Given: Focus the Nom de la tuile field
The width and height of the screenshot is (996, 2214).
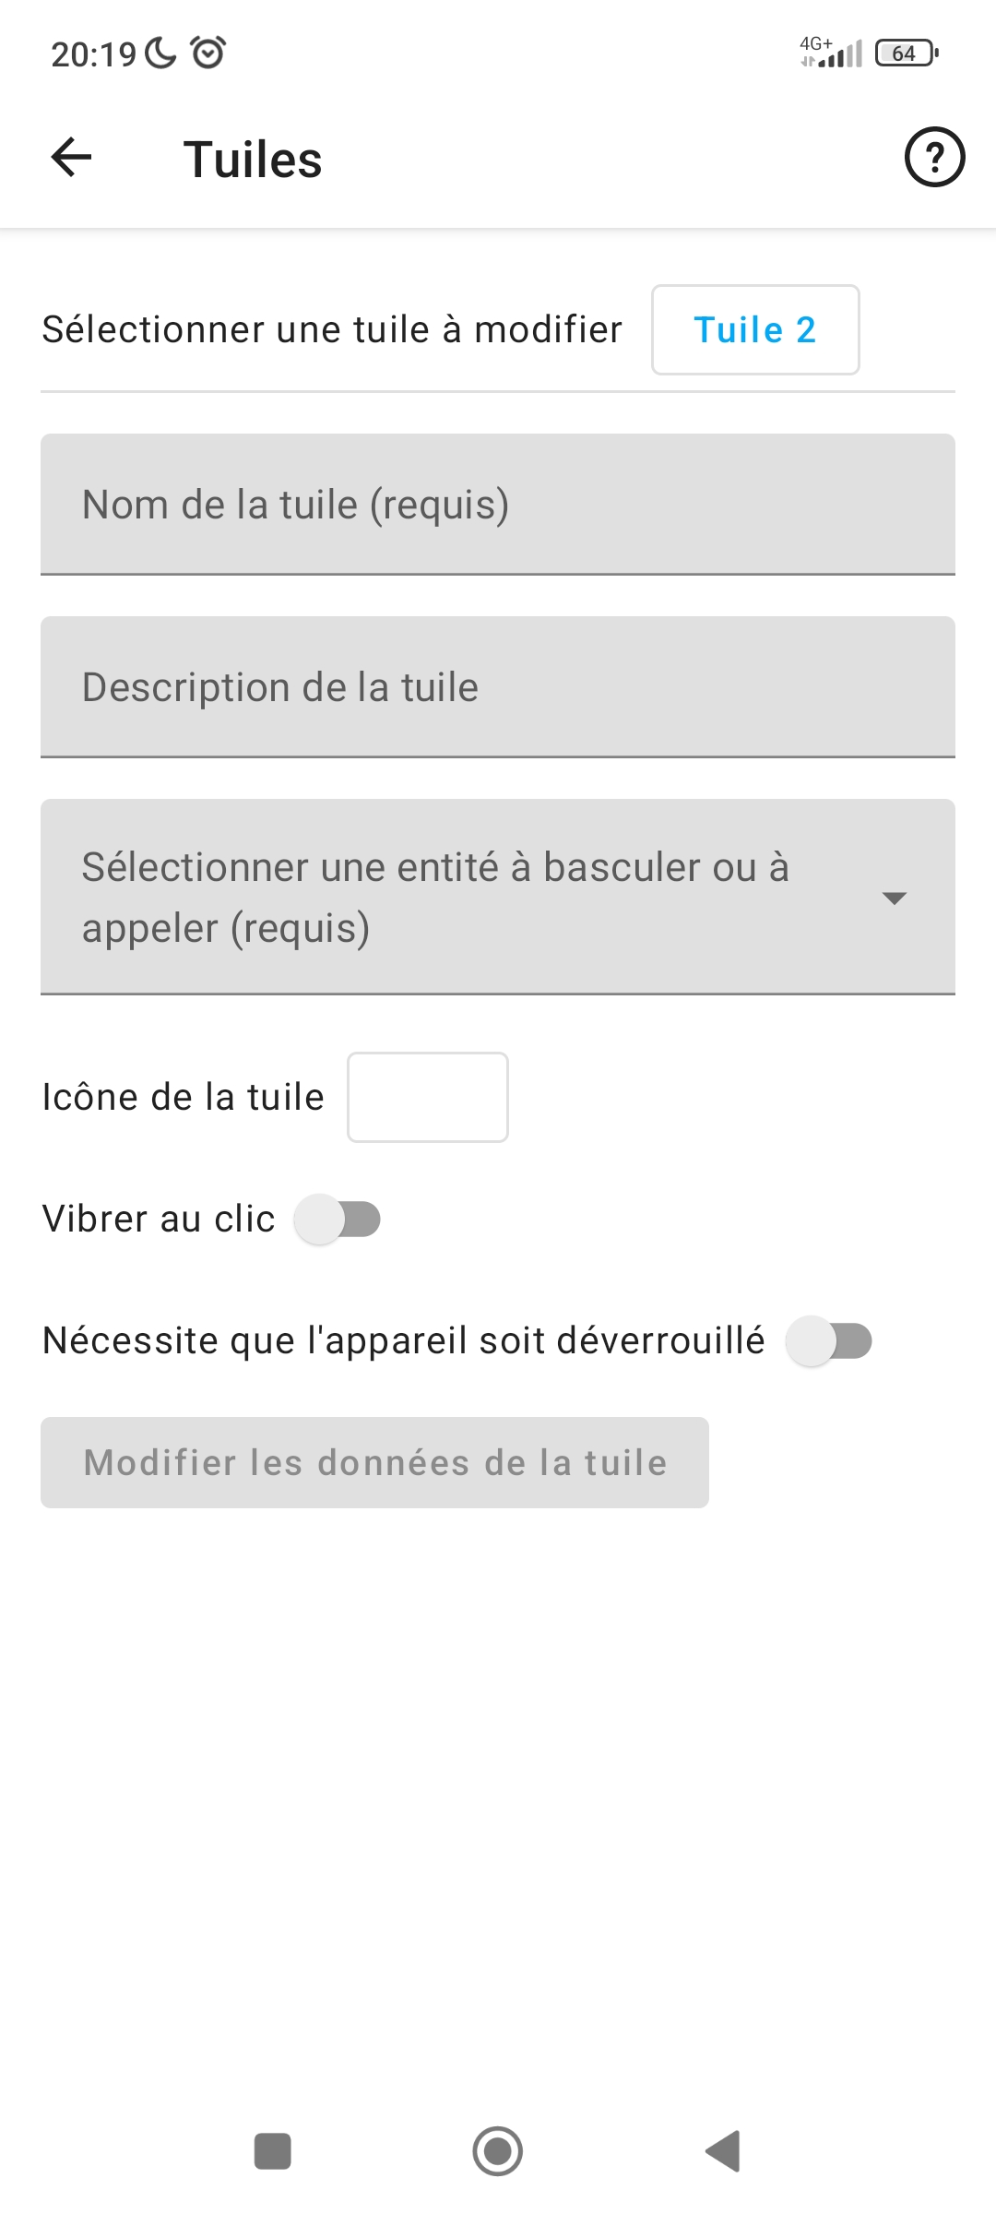Looking at the screenshot, I should (x=498, y=505).
